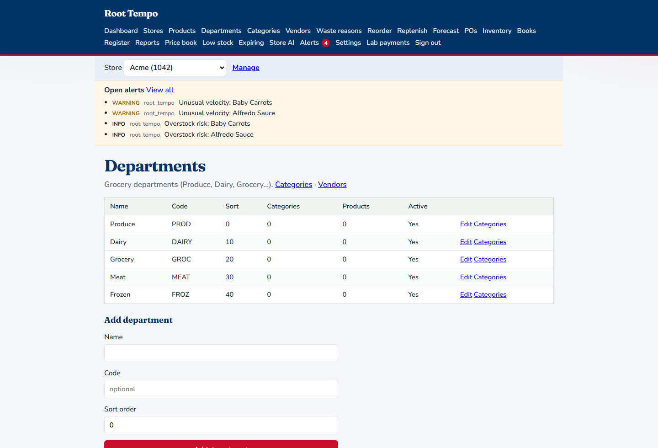Edit the Frozen department

click(466, 294)
